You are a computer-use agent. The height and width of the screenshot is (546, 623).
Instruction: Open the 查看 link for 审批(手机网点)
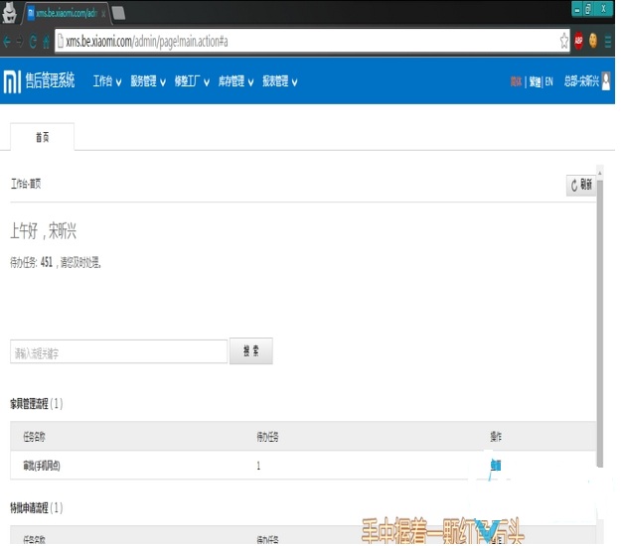[496, 465]
